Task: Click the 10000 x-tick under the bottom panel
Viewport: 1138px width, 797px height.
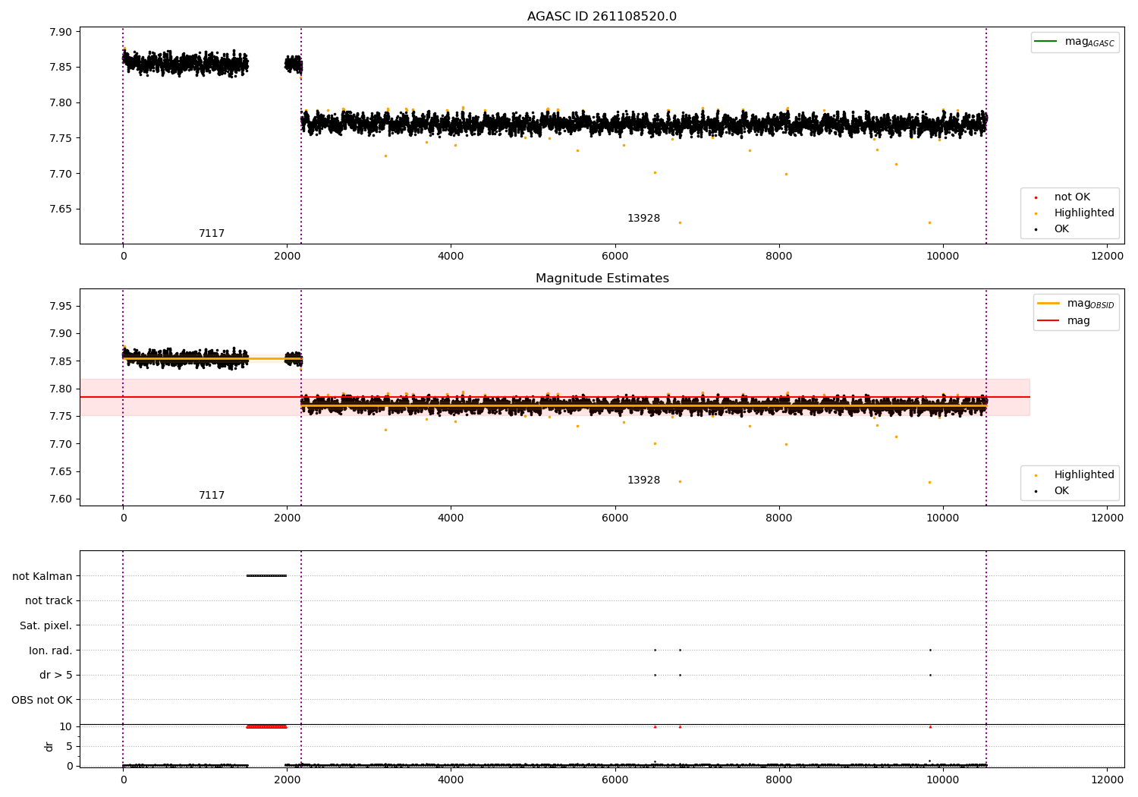Action: [x=943, y=780]
